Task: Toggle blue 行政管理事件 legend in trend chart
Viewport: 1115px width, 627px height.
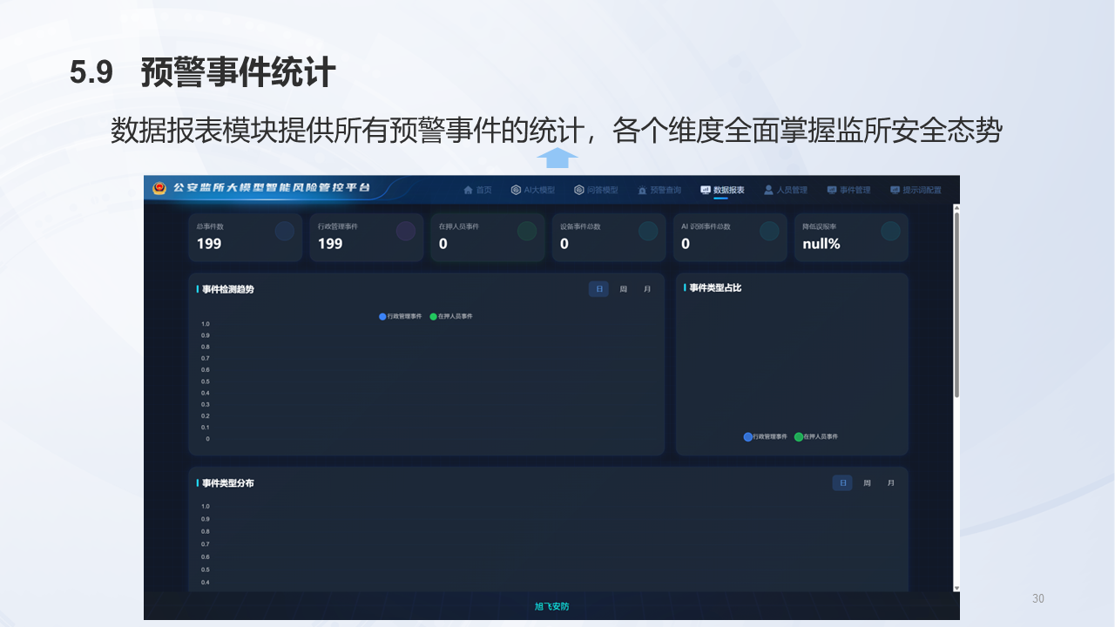Action: coord(401,316)
